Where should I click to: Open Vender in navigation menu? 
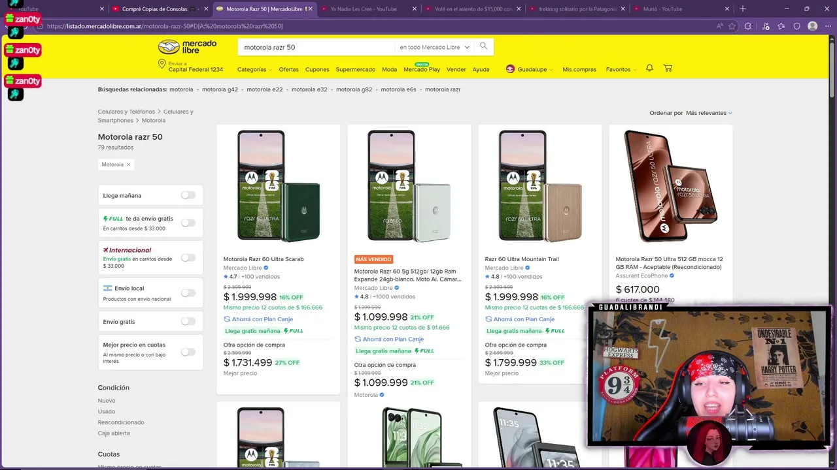pyautogui.click(x=456, y=69)
